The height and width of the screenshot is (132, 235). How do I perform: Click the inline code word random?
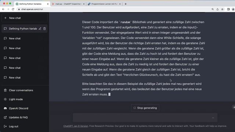(126, 22)
